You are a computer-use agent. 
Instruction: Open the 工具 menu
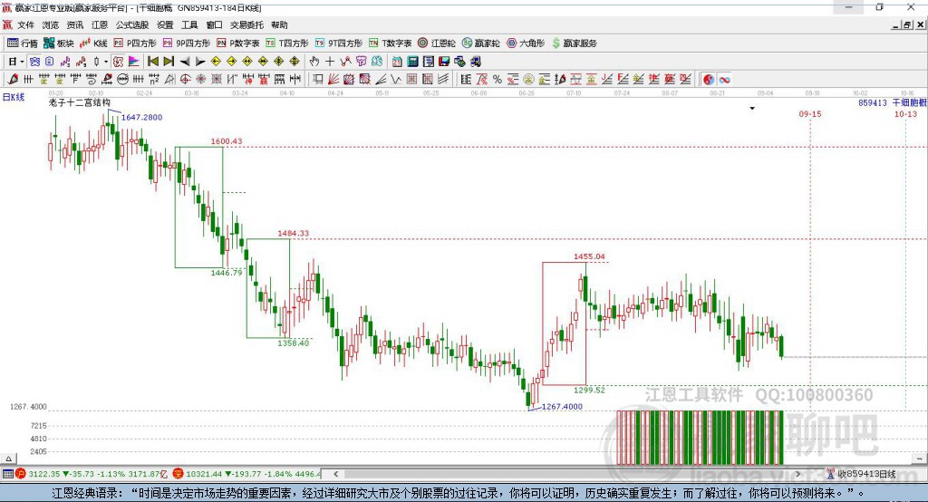point(189,24)
